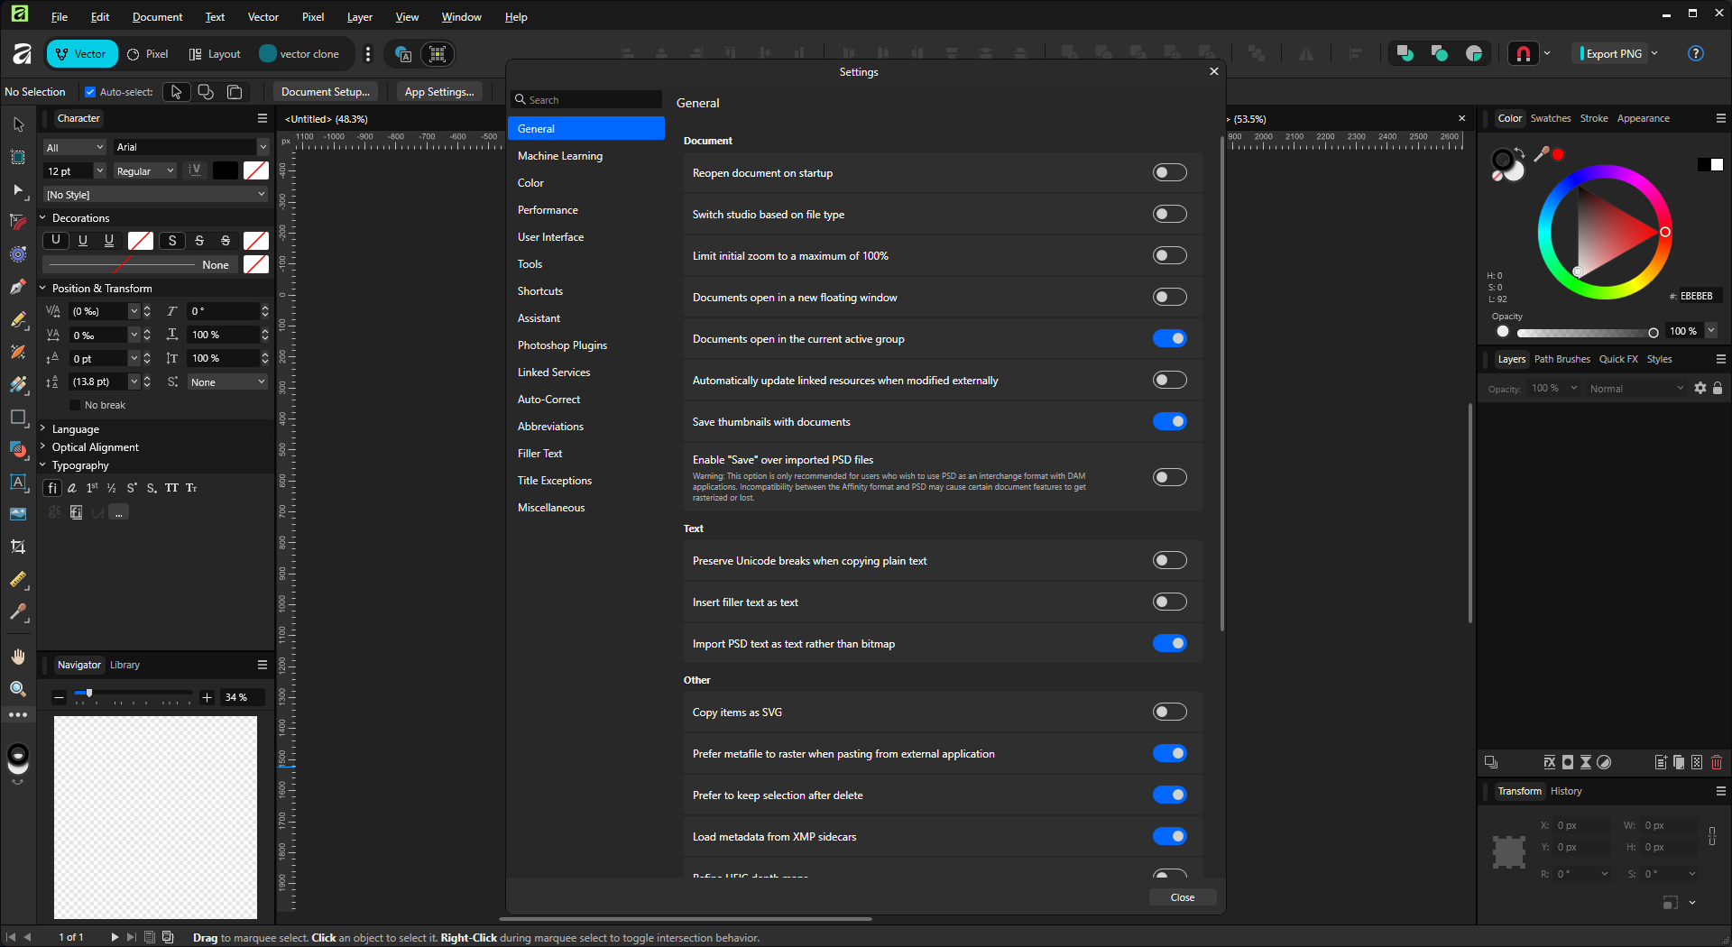This screenshot has height=947, width=1732.
Task: Click the Rectangle shape tool
Action: (18, 418)
